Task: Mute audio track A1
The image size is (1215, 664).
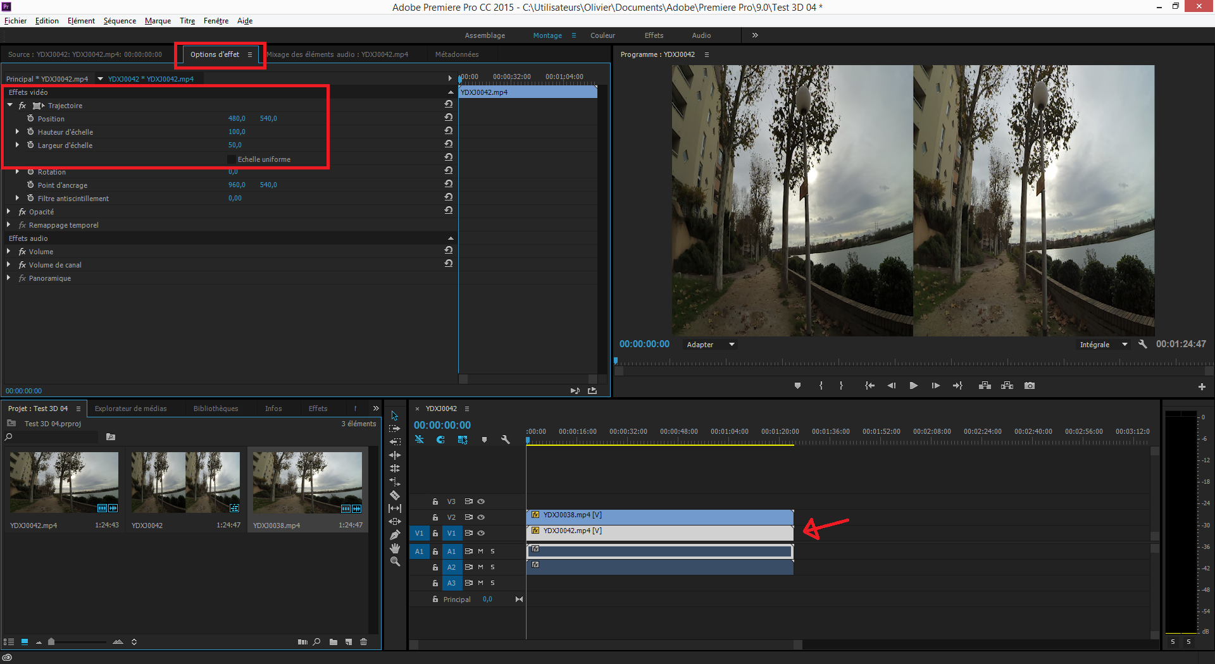Action: [480, 551]
